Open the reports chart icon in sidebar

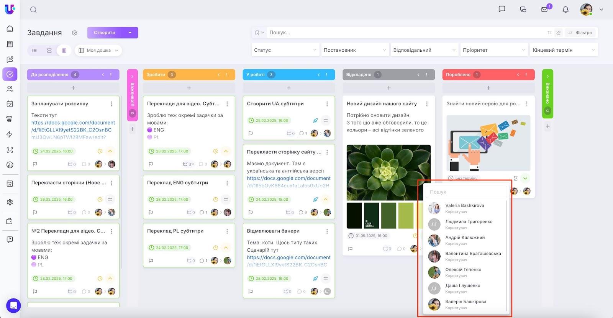pos(10,165)
